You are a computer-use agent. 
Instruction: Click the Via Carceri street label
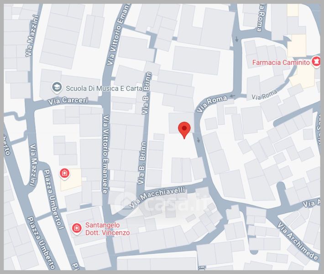[68, 100]
